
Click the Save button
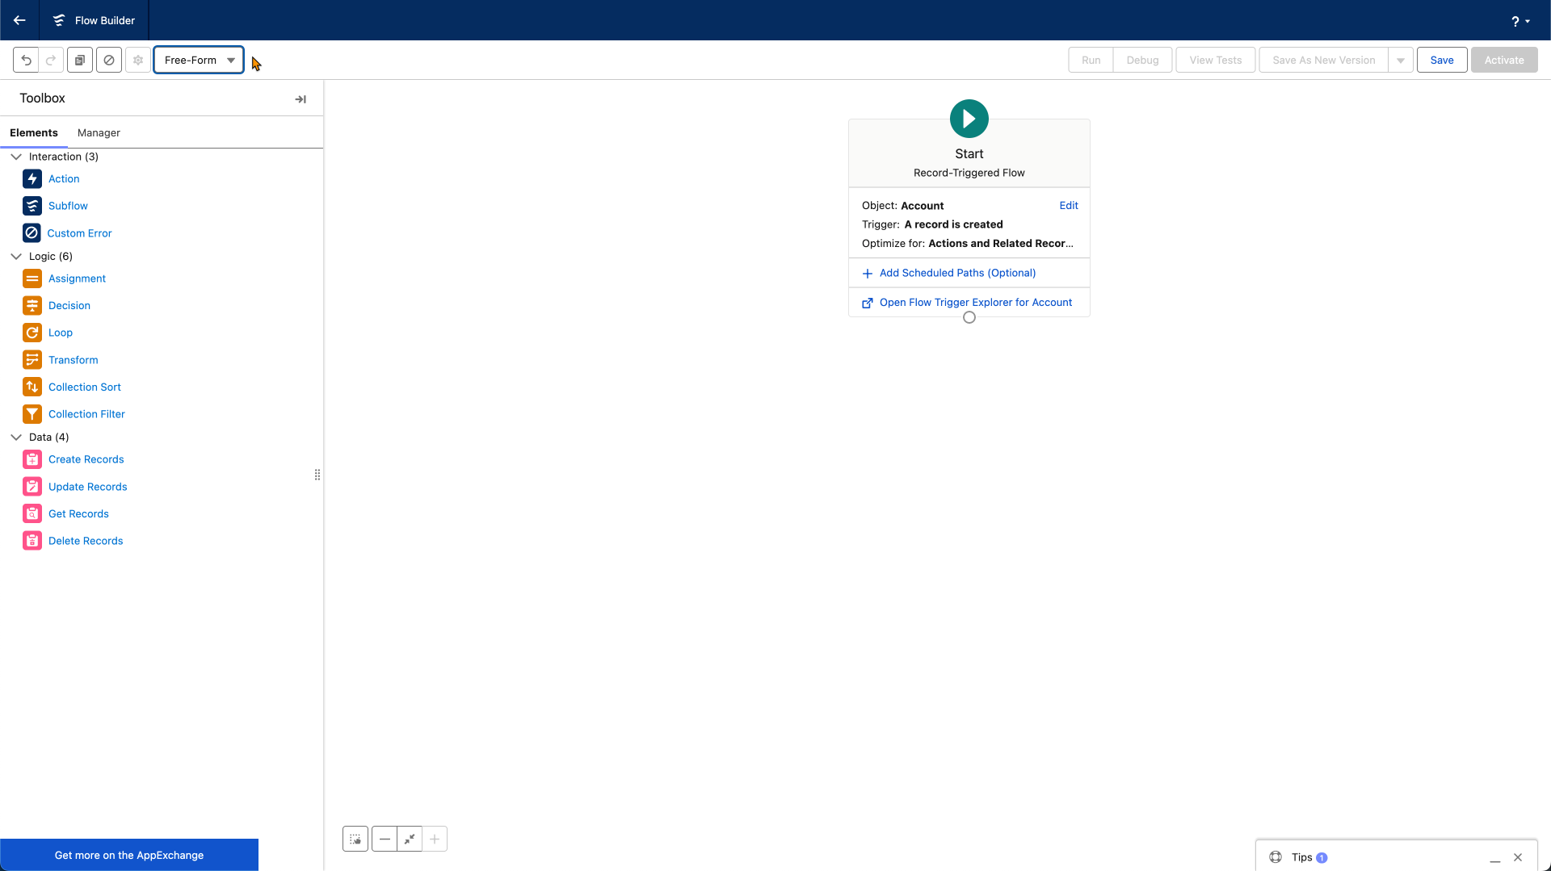[x=1441, y=60]
